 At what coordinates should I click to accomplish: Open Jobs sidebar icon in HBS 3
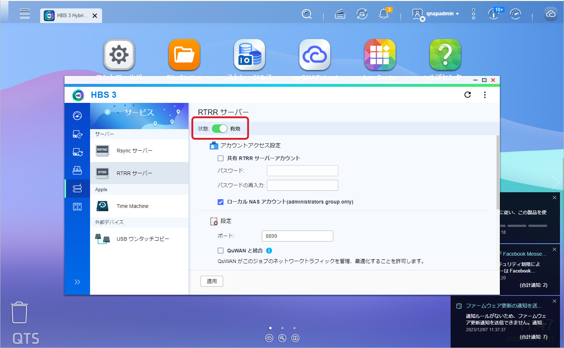[77, 170]
